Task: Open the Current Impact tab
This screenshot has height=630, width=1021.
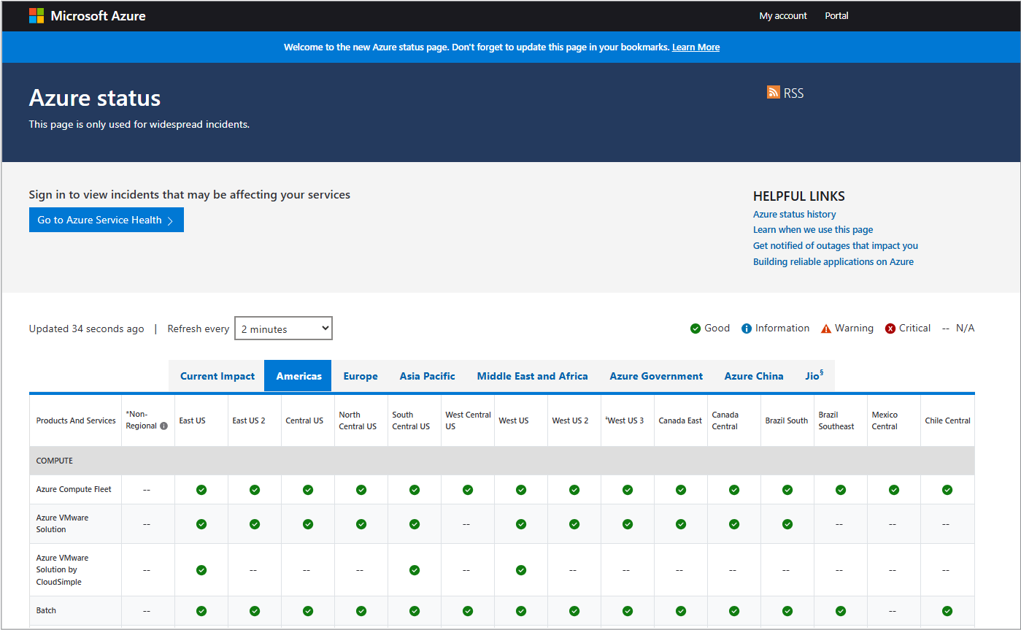Action: (217, 376)
